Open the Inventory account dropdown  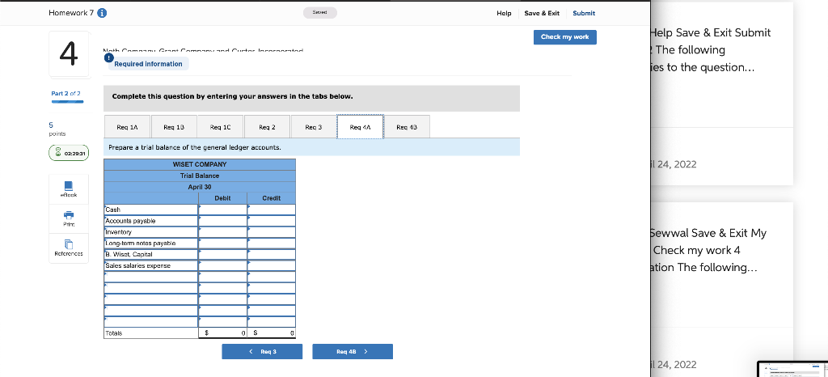tap(151, 232)
